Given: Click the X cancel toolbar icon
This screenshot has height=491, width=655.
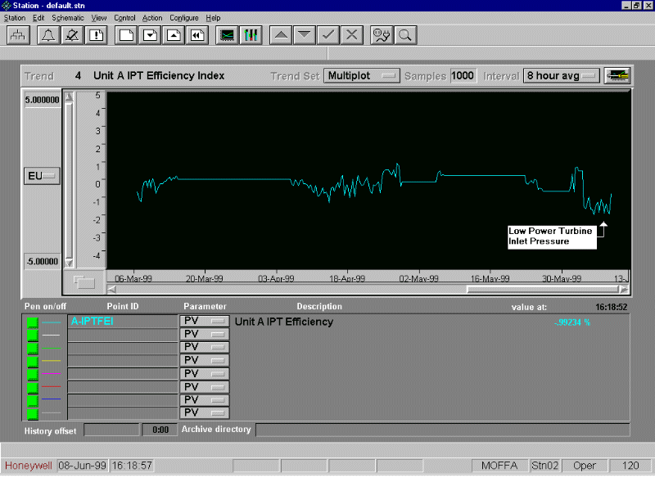Looking at the screenshot, I should [352, 35].
